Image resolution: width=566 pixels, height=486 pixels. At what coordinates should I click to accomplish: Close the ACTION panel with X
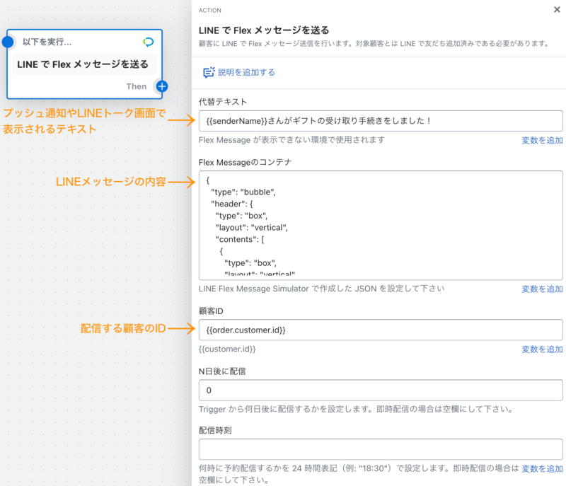point(557,10)
